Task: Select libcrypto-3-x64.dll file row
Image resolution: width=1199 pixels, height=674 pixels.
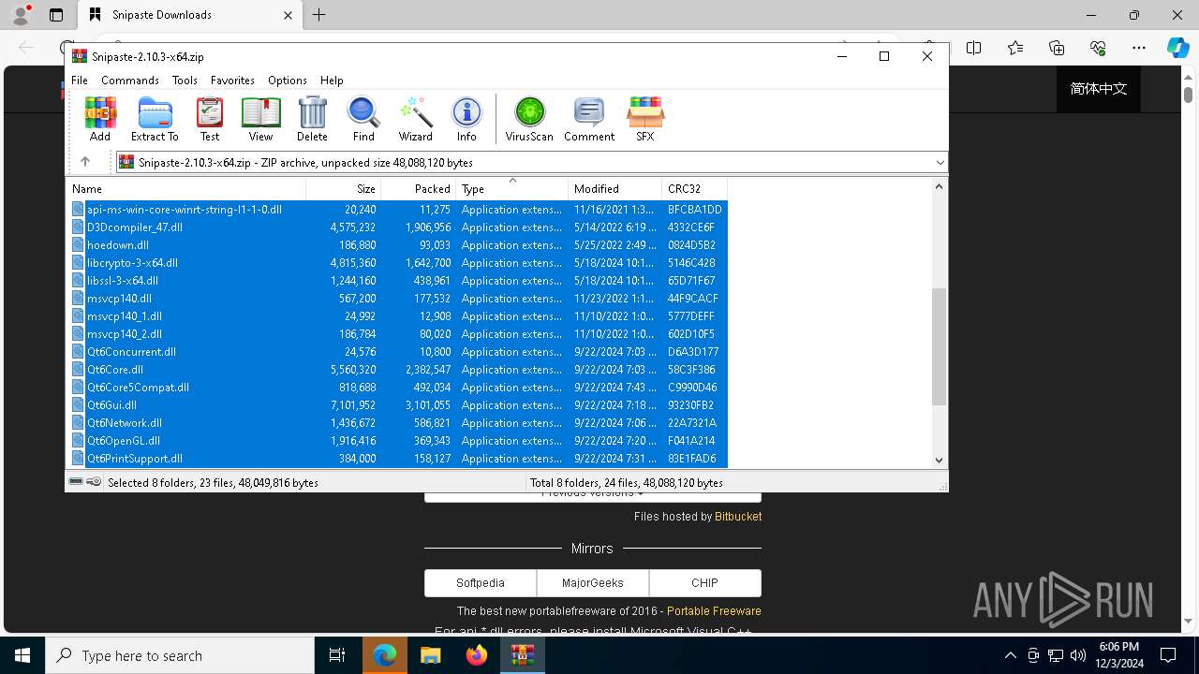Action: click(x=397, y=263)
